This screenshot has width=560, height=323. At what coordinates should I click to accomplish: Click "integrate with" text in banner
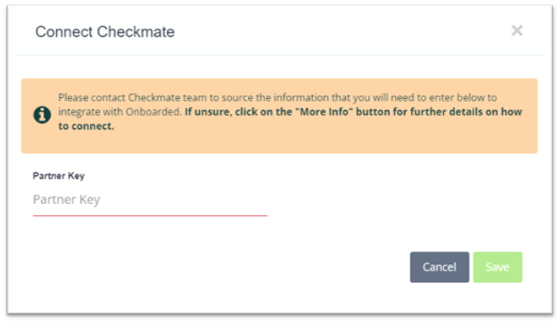coord(91,112)
